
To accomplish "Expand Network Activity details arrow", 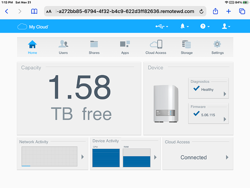I will pos(83,157).
